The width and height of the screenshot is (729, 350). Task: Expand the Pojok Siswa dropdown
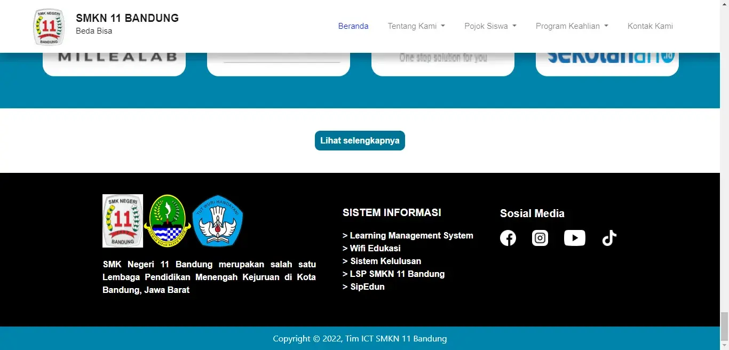click(490, 26)
